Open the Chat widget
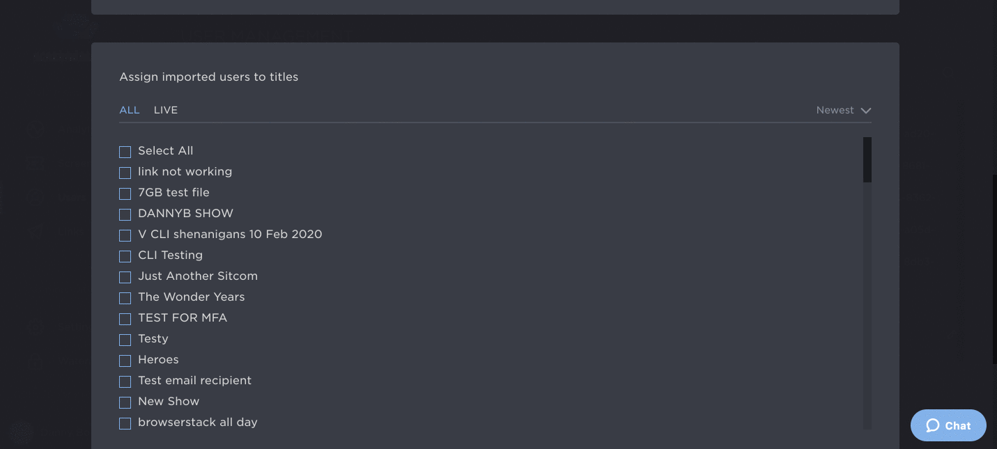Image resolution: width=997 pixels, height=449 pixels. point(948,425)
